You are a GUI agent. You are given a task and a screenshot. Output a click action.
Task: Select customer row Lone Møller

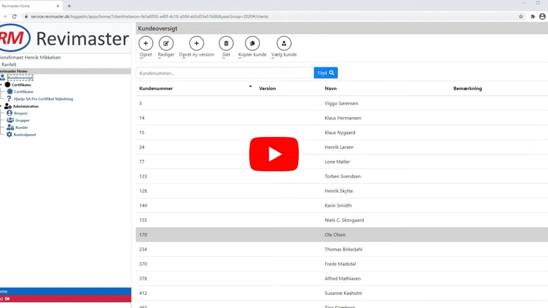(x=342, y=162)
